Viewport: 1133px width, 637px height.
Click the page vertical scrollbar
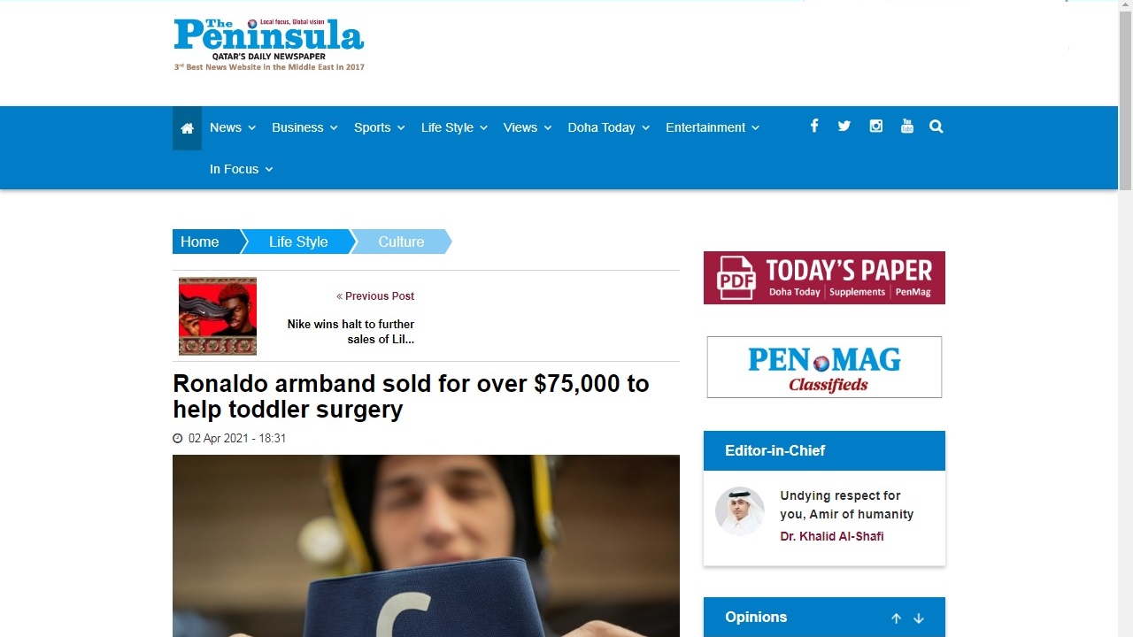(x=1125, y=318)
